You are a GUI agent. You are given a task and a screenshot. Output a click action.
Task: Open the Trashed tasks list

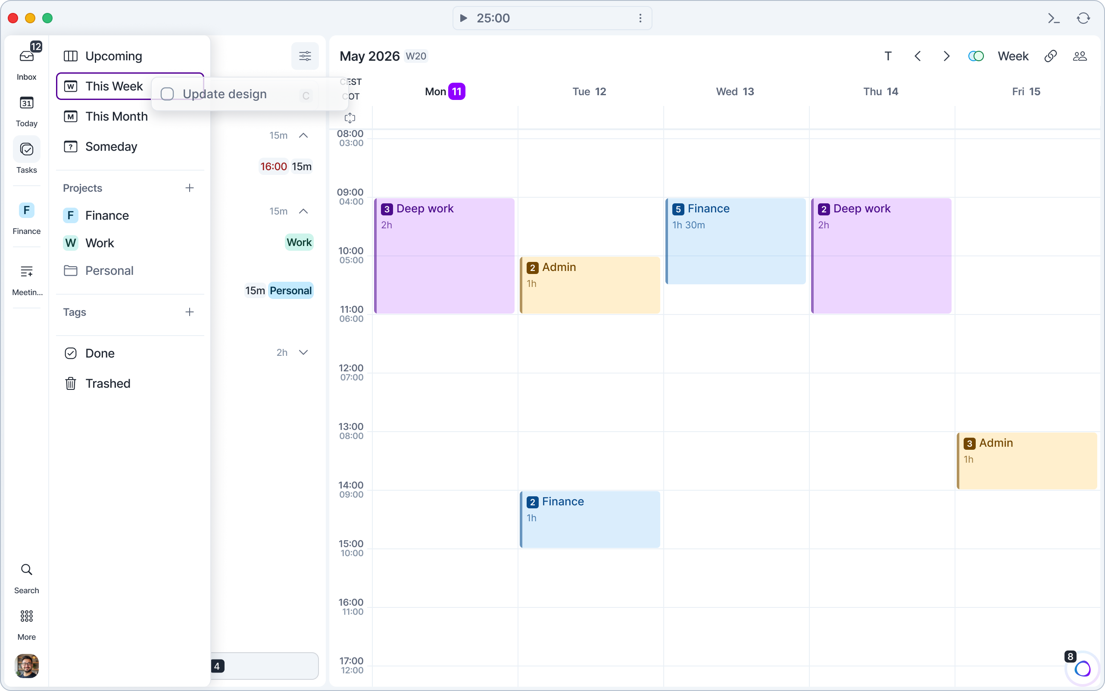pyautogui.click(x=130, y=383)
